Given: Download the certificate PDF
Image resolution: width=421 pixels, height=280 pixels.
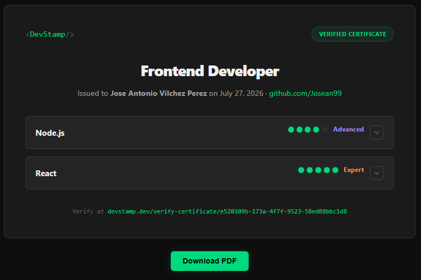Looking at the screenshot, I should [x=210, y=261].
